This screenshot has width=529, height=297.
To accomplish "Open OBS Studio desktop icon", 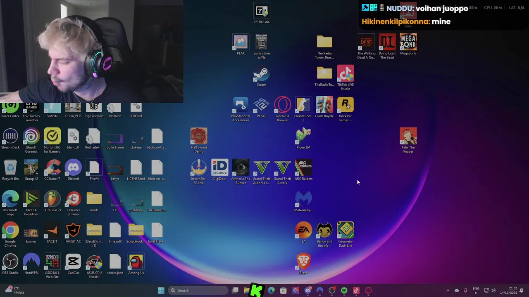I will (x=10, y=264).
